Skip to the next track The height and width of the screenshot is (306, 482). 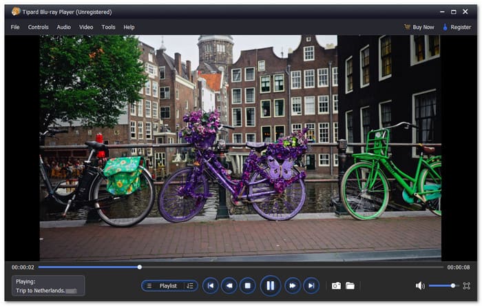click(x=311, y=285)
